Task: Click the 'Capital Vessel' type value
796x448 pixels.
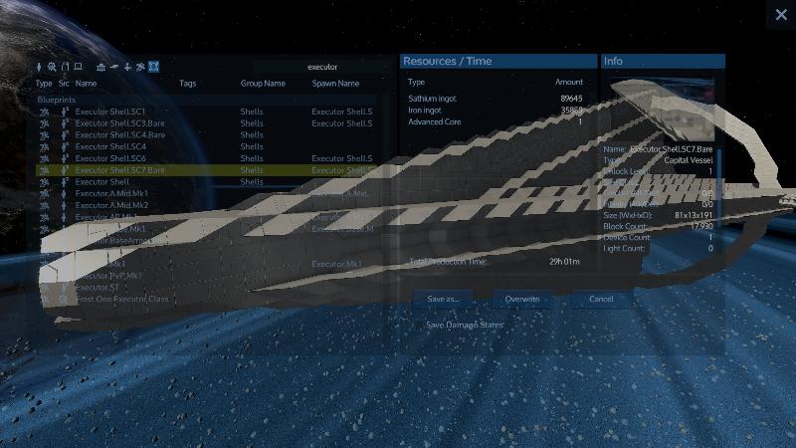Action: pos(688,160)
